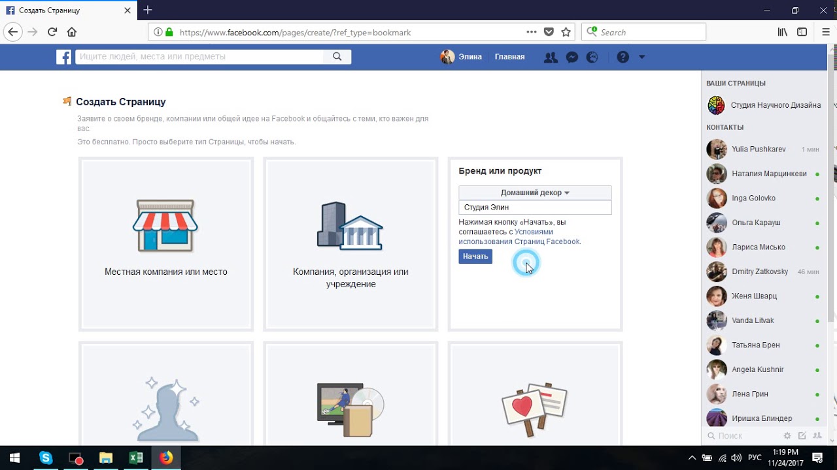Bookmark this page with star icon
The width and height of the screenshot is (837, 470).
coord(566,32)
